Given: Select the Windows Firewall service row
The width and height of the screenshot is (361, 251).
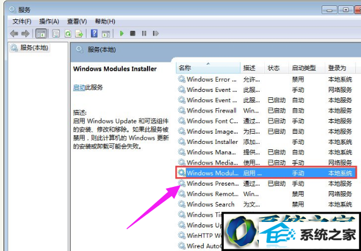Looking at the screenshot, I should 266,111.
